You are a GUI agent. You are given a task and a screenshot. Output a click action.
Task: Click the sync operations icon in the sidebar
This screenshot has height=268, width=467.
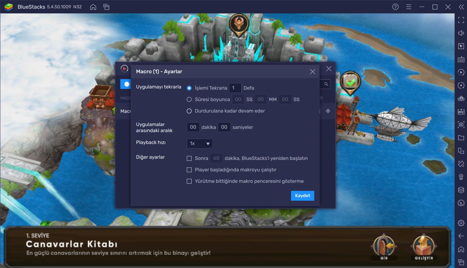tap(461, 85)
